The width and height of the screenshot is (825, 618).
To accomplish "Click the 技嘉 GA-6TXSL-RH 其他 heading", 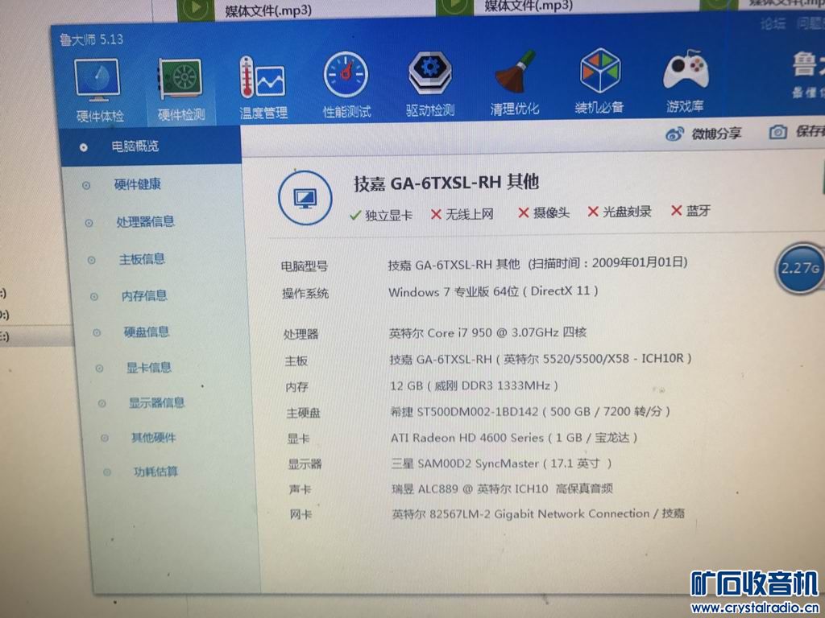I will pos(446,183).
